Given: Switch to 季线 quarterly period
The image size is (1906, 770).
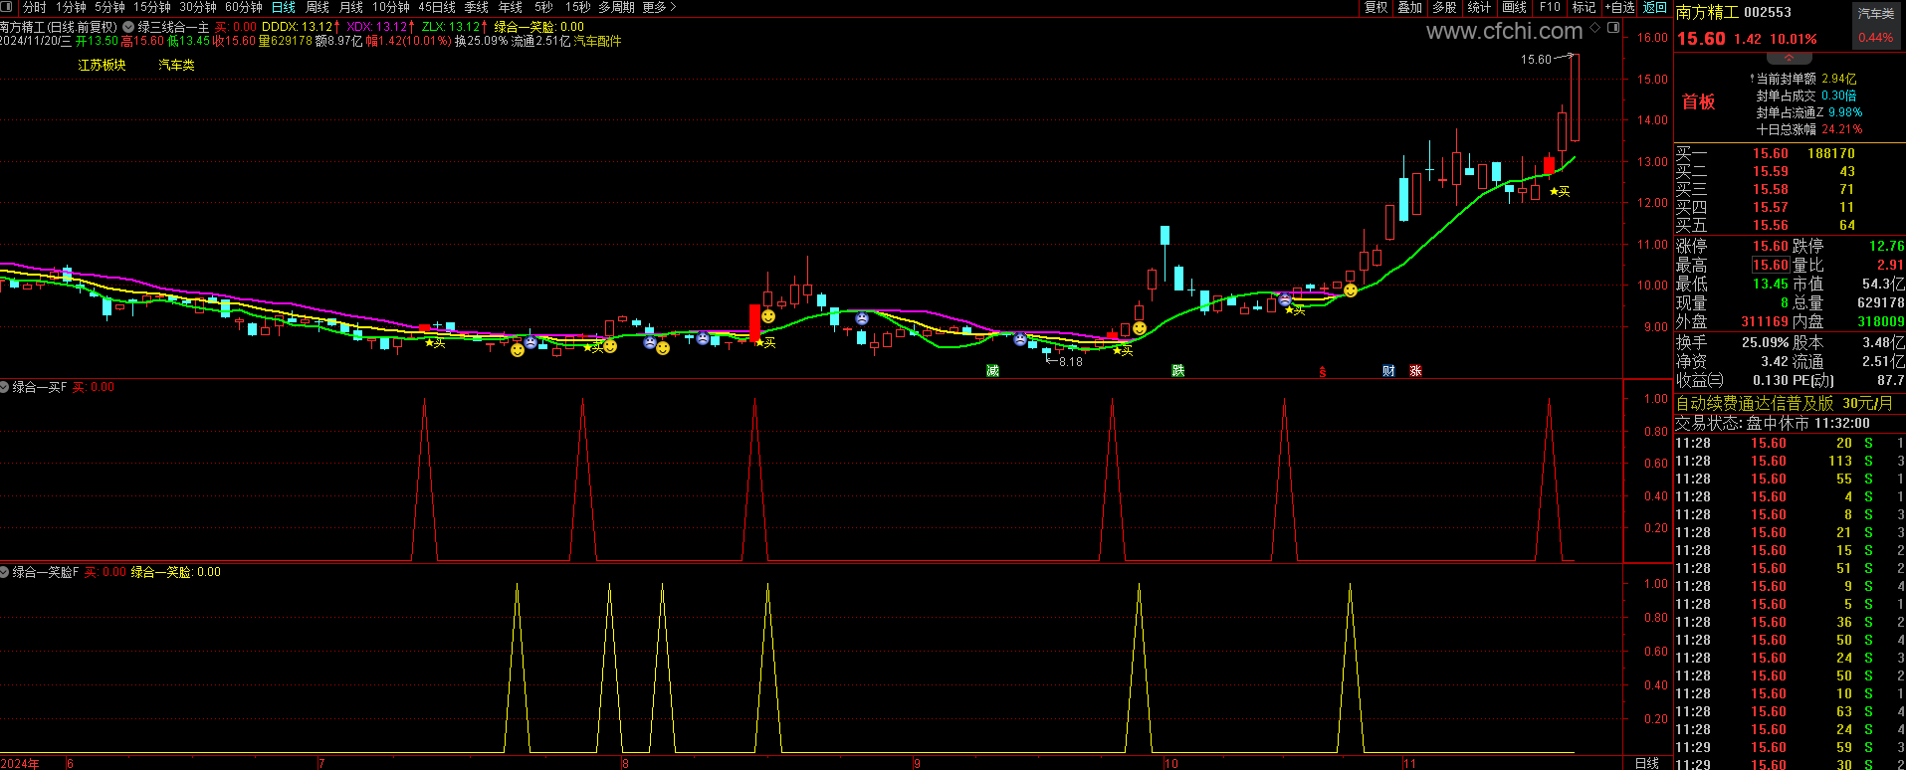Looking at the screenshot, I should (x=477, y=7).
